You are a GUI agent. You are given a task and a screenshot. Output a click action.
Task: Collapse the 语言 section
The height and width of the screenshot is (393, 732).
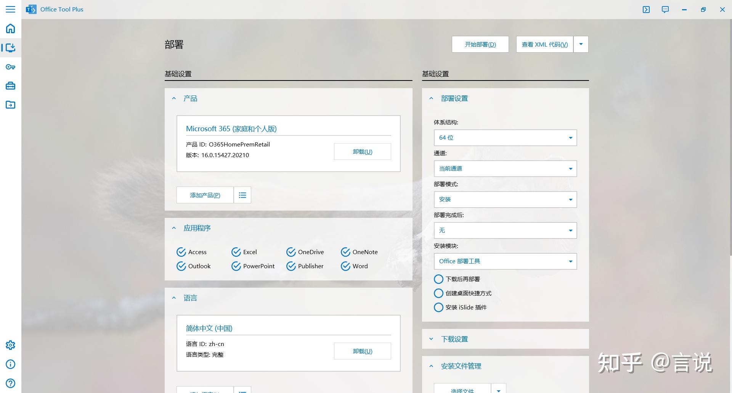[x=174, y=298]
